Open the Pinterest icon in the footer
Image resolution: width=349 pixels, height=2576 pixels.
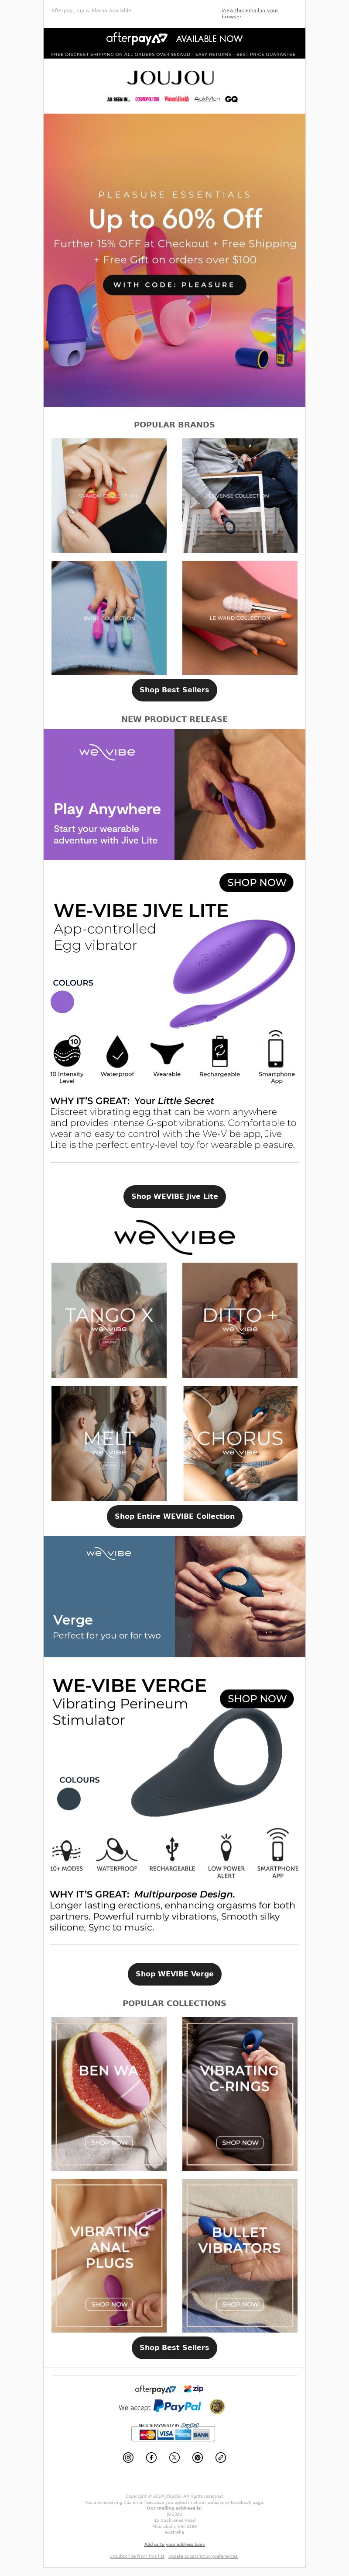pyautogui.click(x=198, y=2457)
